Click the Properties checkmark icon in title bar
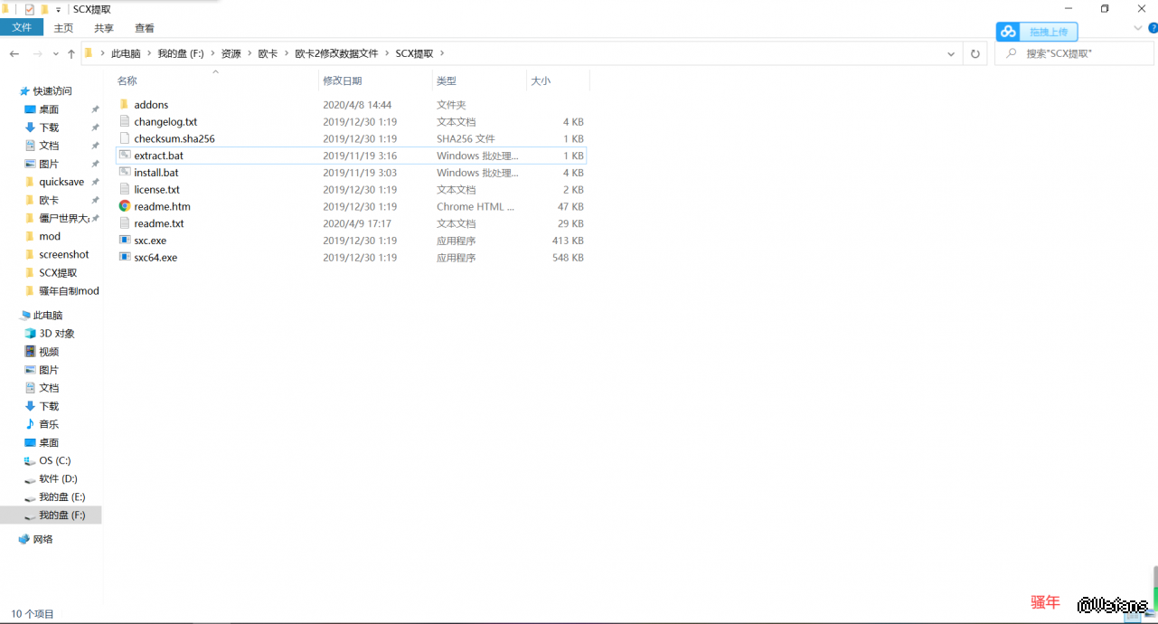1158x624 pixels. point(29,9)
